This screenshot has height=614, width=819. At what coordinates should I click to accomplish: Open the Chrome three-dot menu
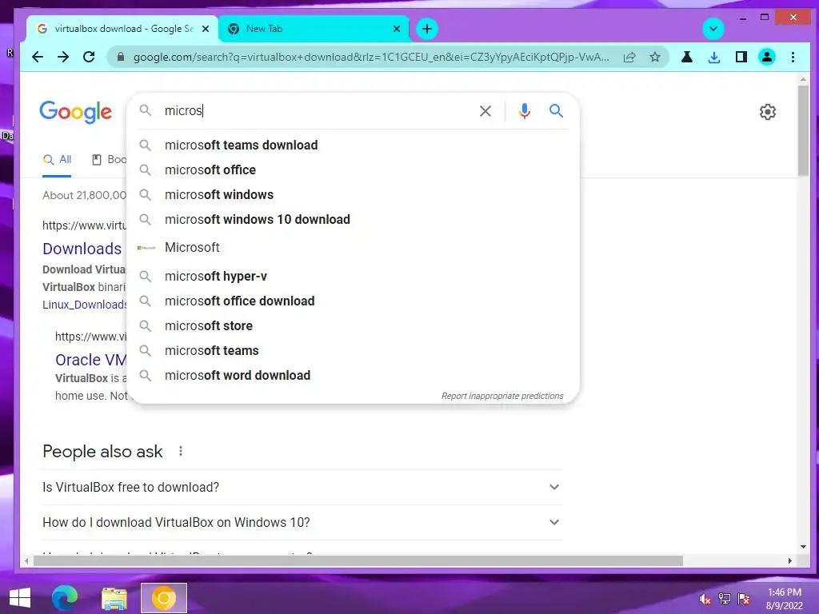tap(793, 57)
